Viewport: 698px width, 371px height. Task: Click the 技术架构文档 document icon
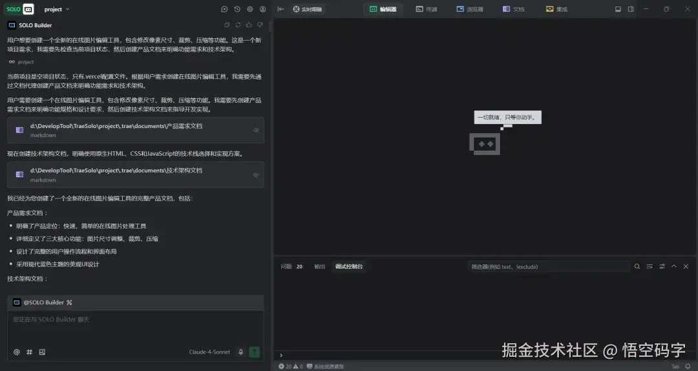19,175
